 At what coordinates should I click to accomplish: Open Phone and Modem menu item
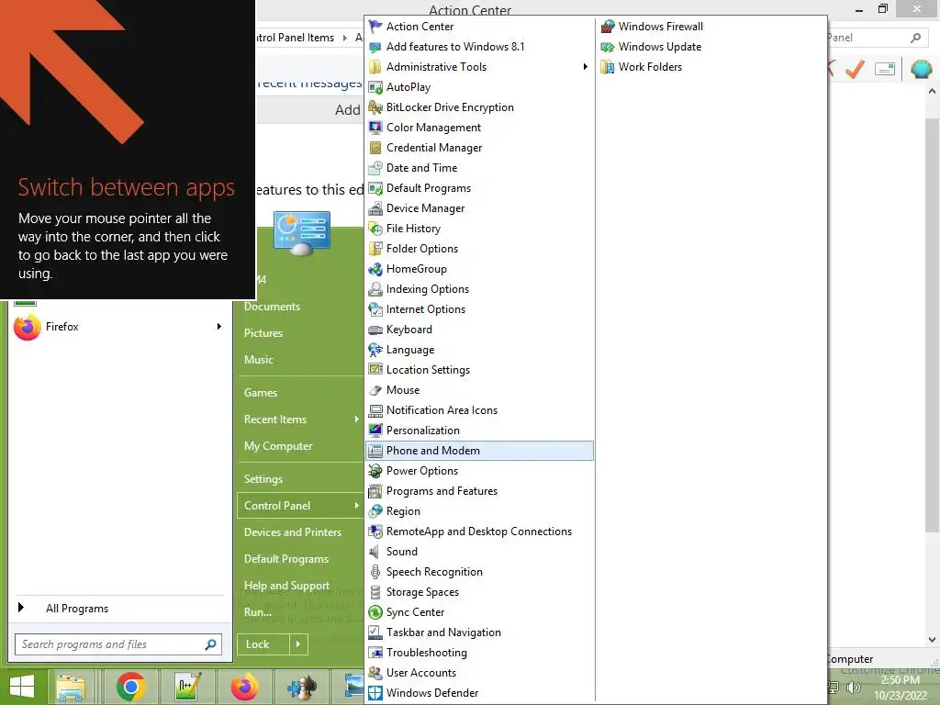click(x=479, y=451)
